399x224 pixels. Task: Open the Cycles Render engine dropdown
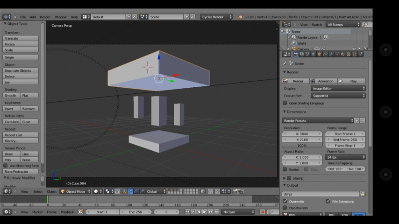[x=216, y=17]
